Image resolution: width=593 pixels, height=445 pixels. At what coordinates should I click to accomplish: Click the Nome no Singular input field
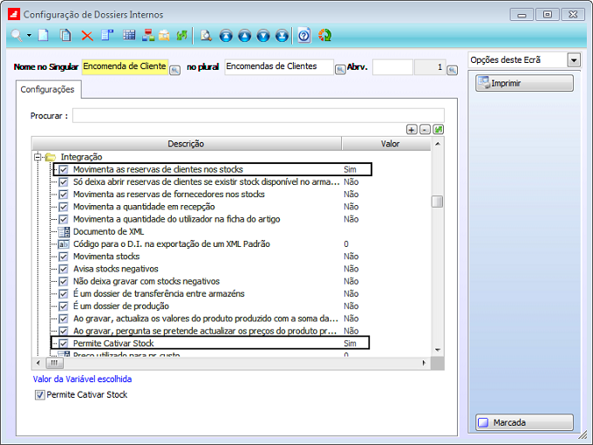[125, 67]
